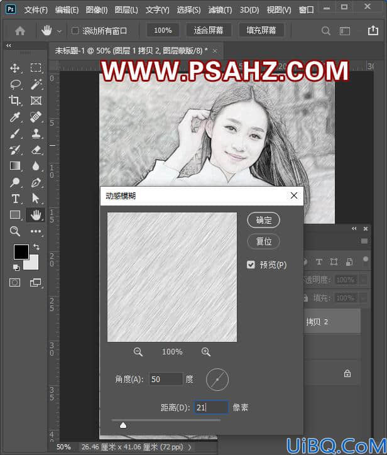The image size is (387, 455).
Task: Open the 视图(V) menu
Action: pyautogui.click(x=279, y=10)
